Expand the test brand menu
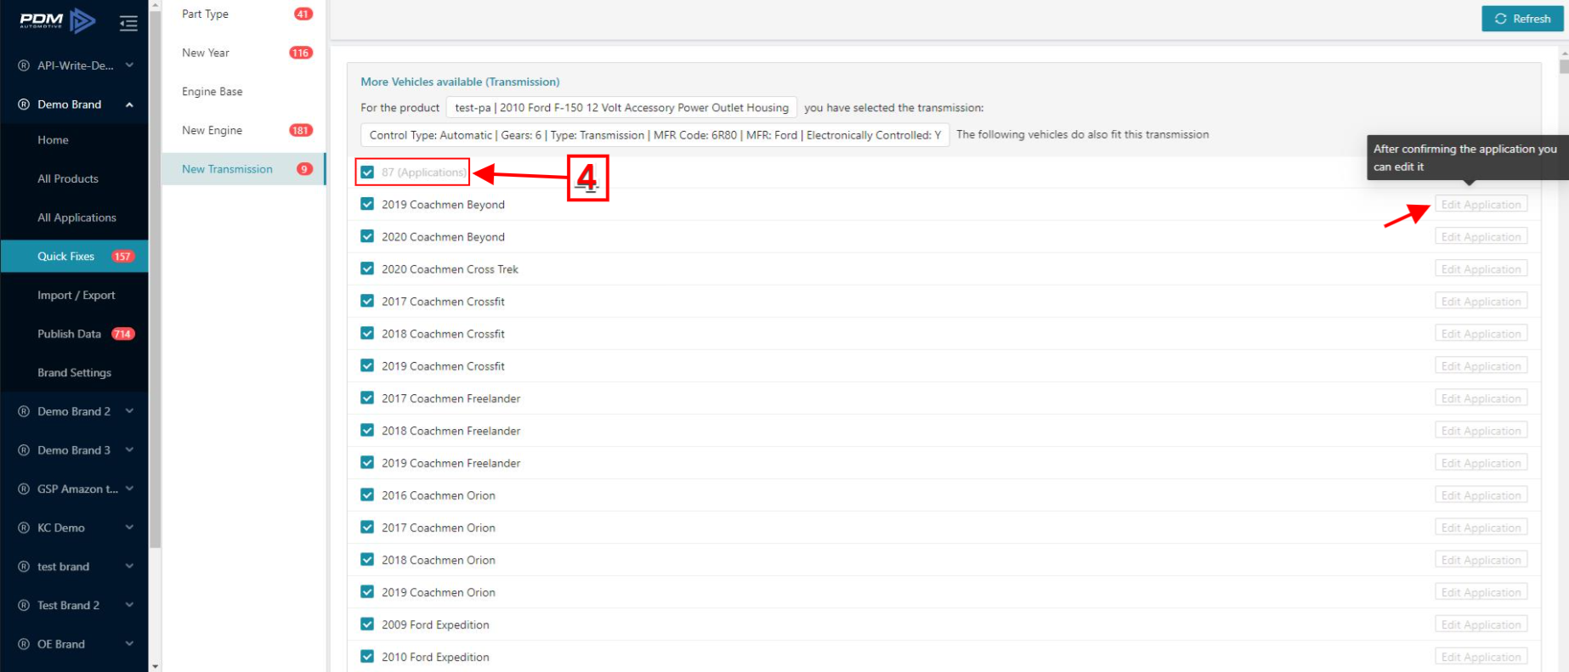1569x672 pixels. click(129, 567)
